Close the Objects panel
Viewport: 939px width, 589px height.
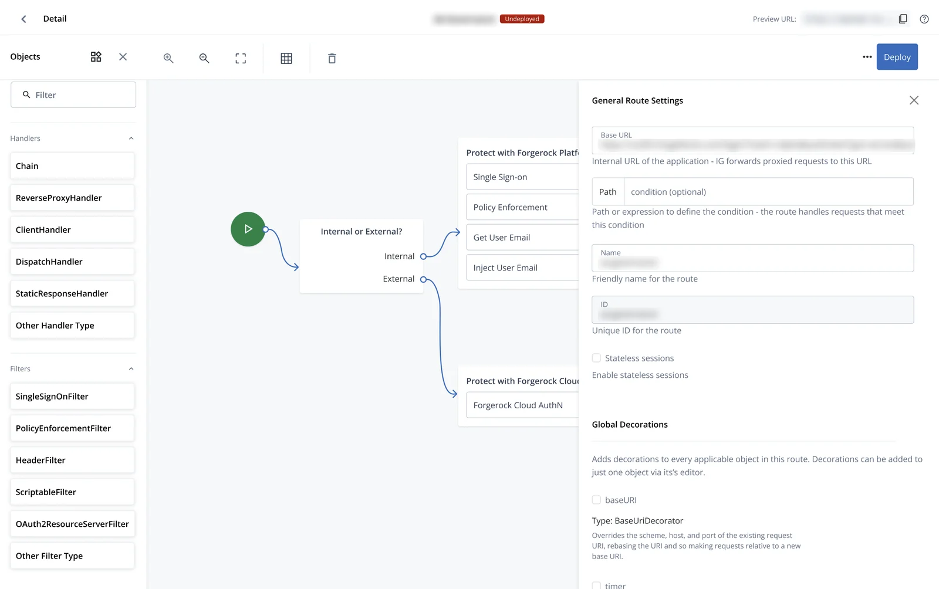[x=123, y=57]
